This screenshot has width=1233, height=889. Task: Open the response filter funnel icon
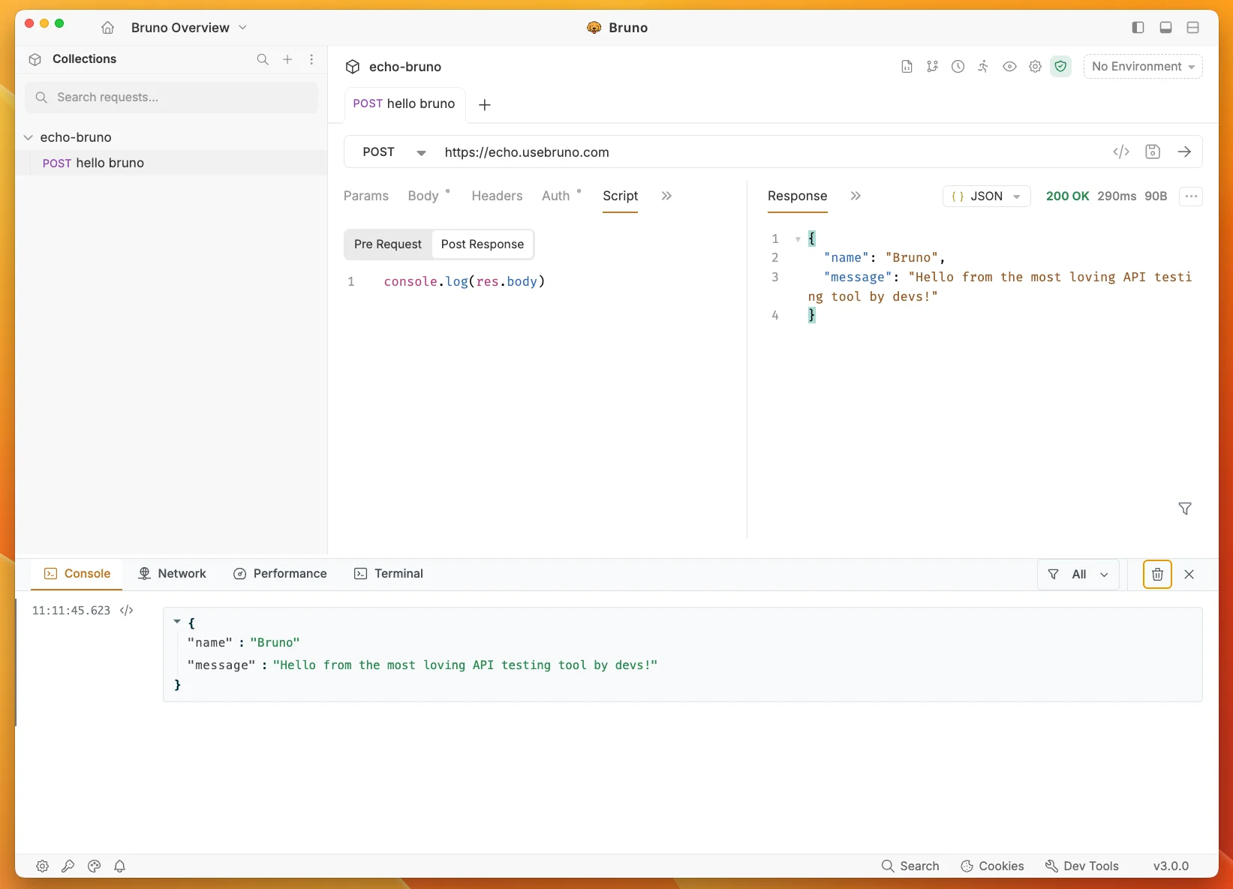(x=1185, y=509)
